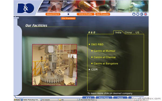
Task: Open the telephone contact icon
Action: [x=138, y=14]
